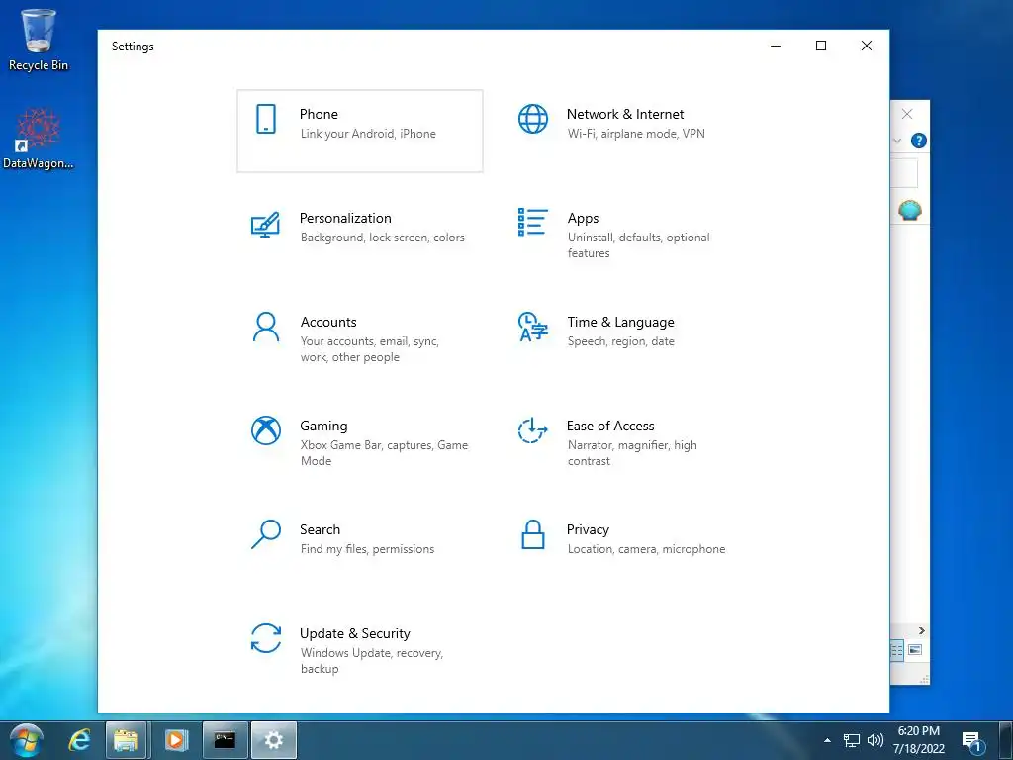Image resolution: width=1013 pixels, height=760 pixels.
Task: Click 'Background, lock screen, colors' description
Action: coord(382,237)
